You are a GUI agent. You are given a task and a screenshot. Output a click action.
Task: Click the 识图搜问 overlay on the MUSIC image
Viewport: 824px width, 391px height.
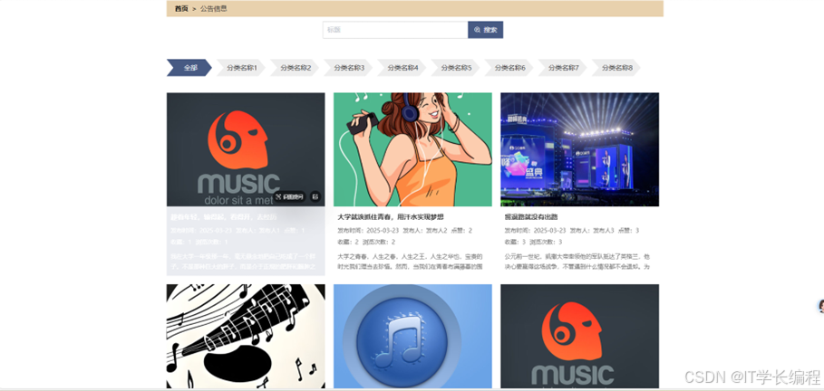[289, 196]
